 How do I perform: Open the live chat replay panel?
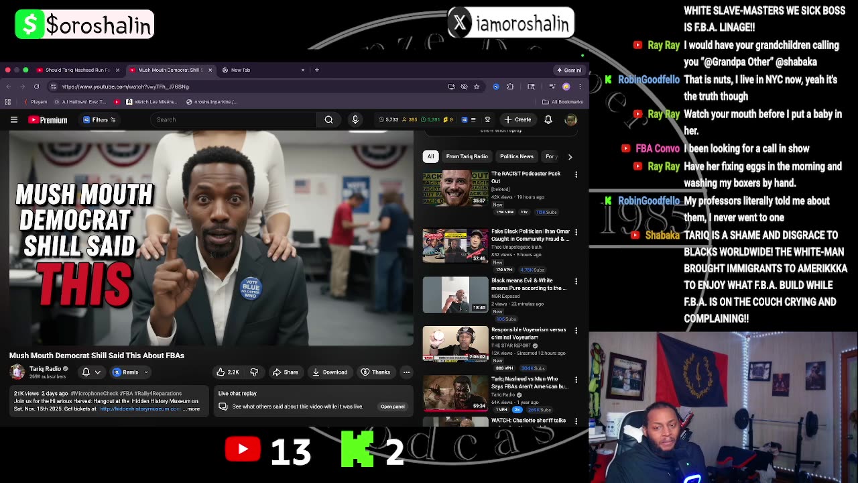(x=392, y=407)
